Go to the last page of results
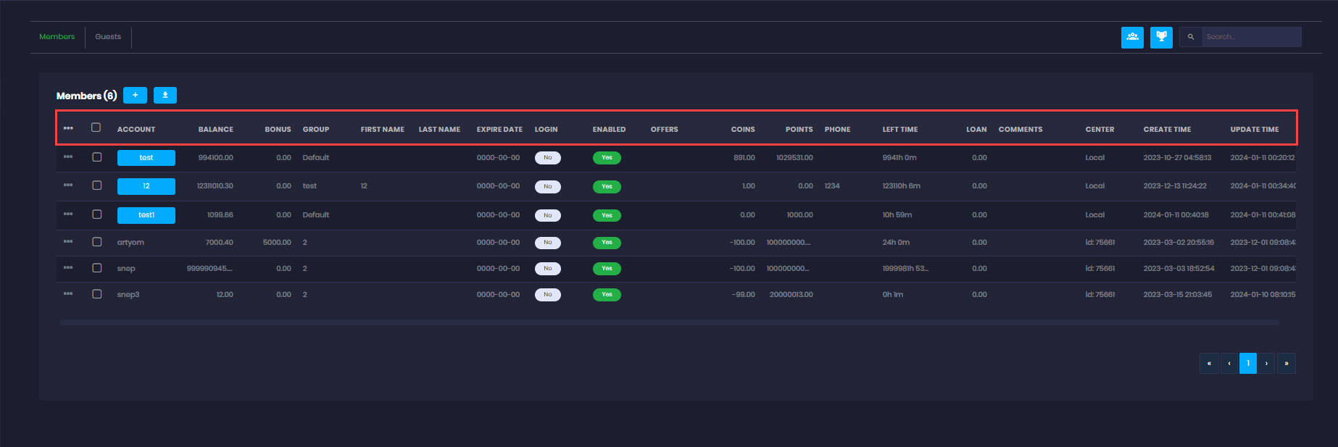1338x447 pixels. [1286, 364]
